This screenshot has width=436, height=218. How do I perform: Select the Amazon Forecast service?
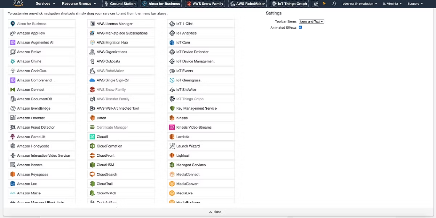[42, 118]
